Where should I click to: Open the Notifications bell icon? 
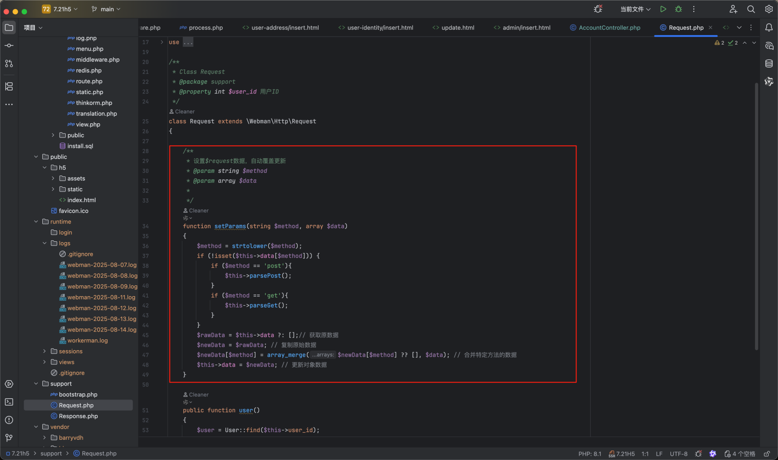769,28
